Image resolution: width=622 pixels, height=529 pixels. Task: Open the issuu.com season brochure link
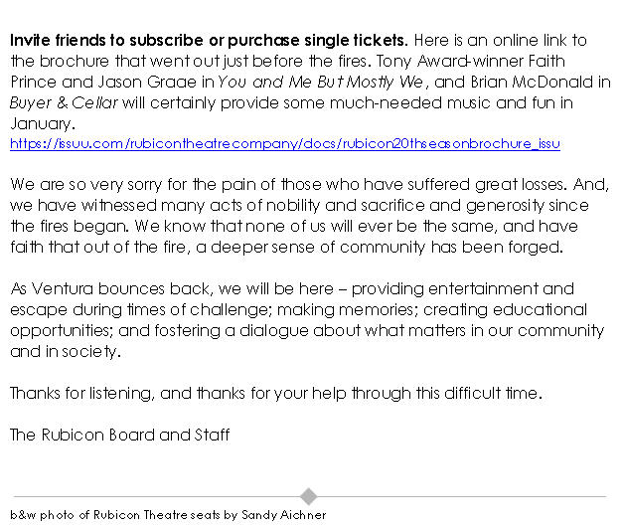(x=285, y=144)
